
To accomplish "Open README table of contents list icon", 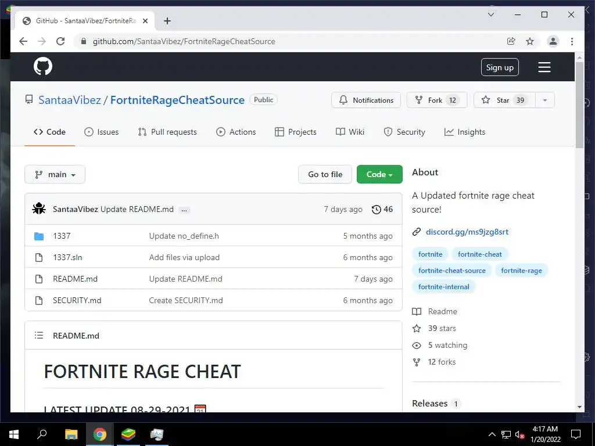I will pyautogui.click(x=39, y=335).
